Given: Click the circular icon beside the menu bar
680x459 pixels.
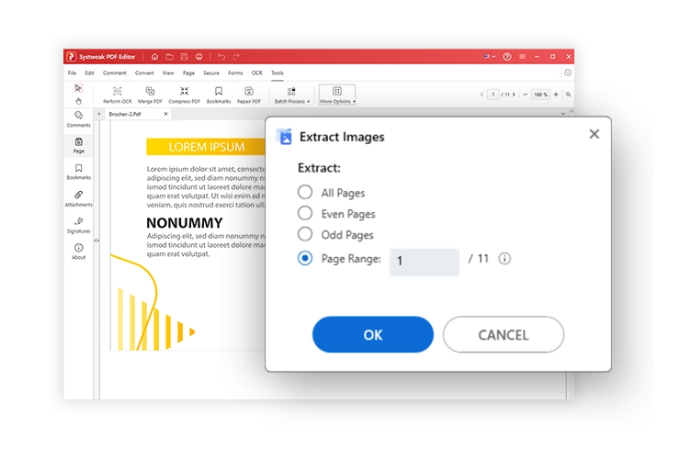Looking at the screenshot, I should click(x=568, y=73).
